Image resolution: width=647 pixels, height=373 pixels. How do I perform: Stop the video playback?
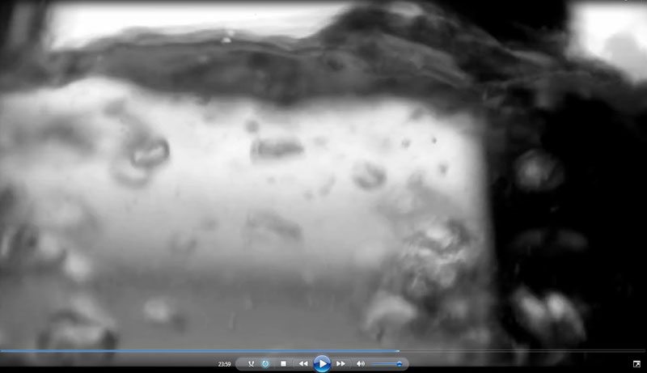283,364
